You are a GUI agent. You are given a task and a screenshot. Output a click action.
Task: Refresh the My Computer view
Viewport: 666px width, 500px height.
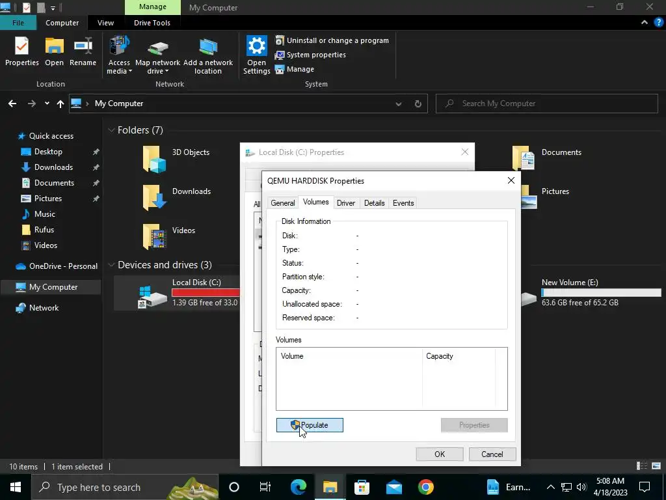pyautogui.click(x=418, y=104)
